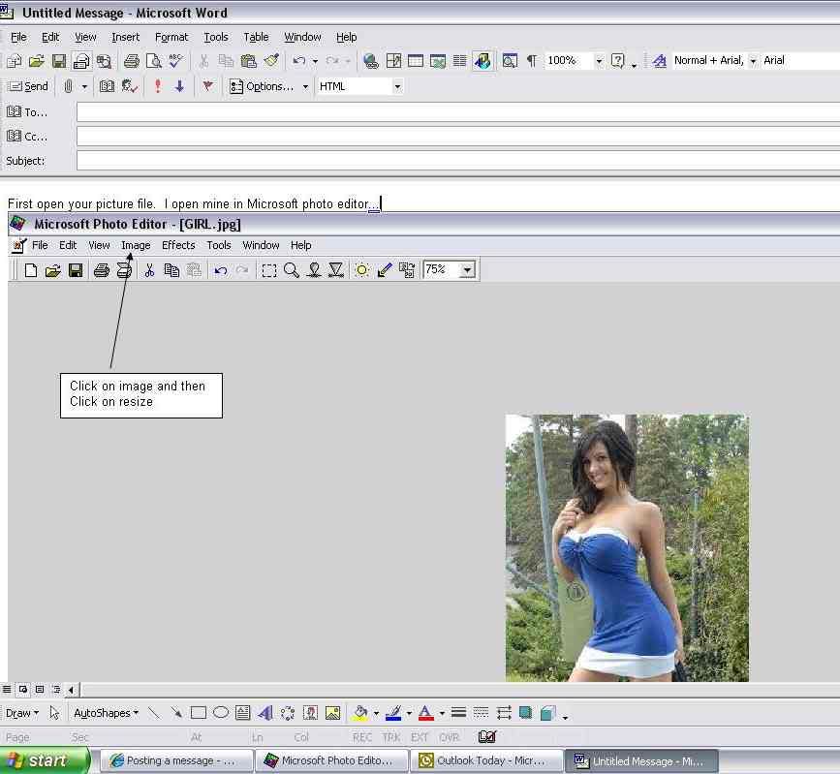840x774 pixels.
Task: Run the Spelling and Grammar check icon
Action: [x=175, y=61]
